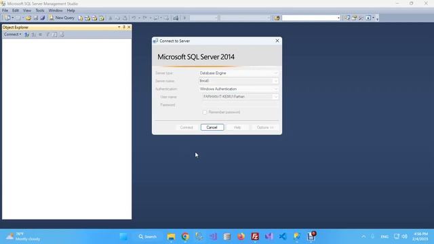Click the Object Explorer auto-hide pin

click(x=124, y=27)
